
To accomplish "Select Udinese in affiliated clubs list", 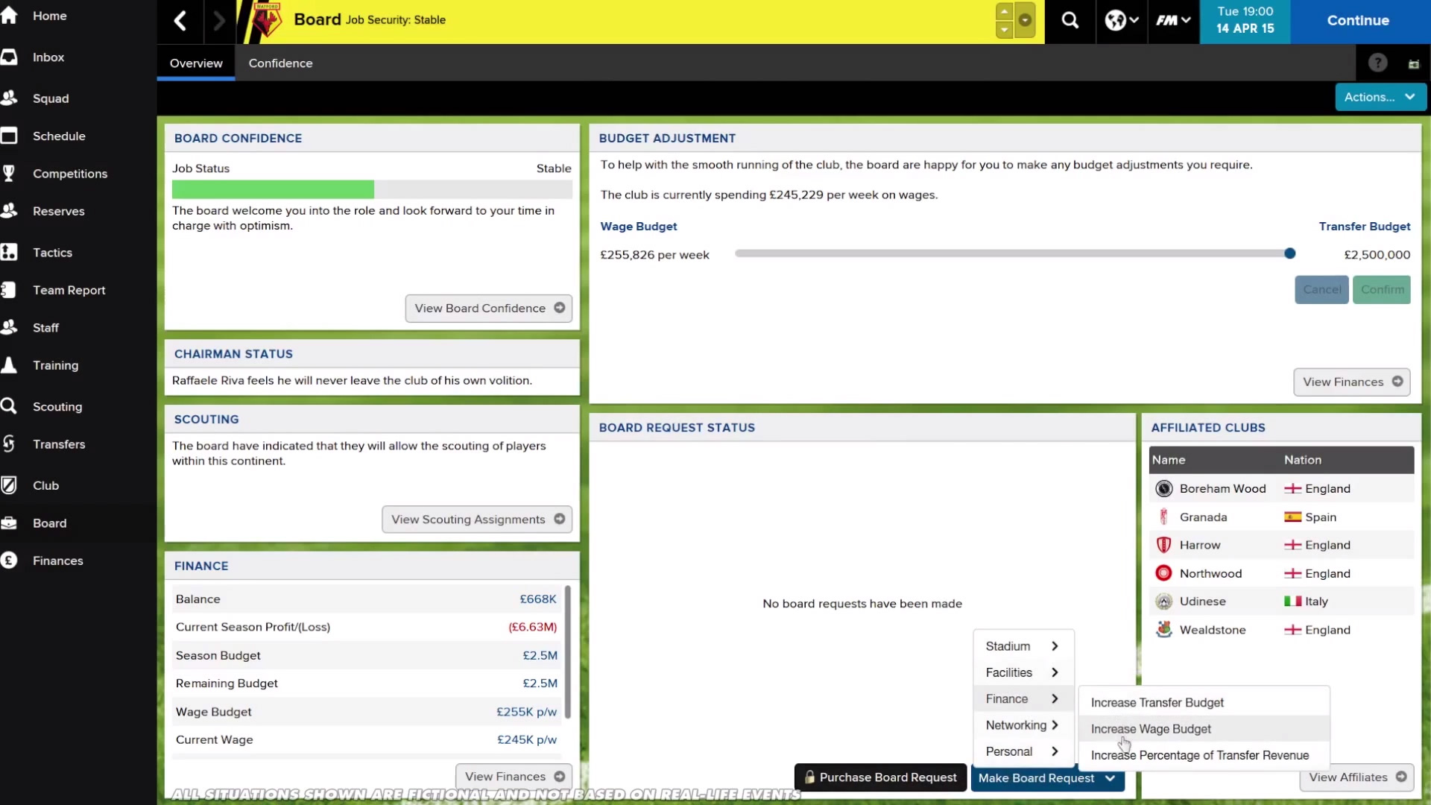I will click(x=1202, y=602).
